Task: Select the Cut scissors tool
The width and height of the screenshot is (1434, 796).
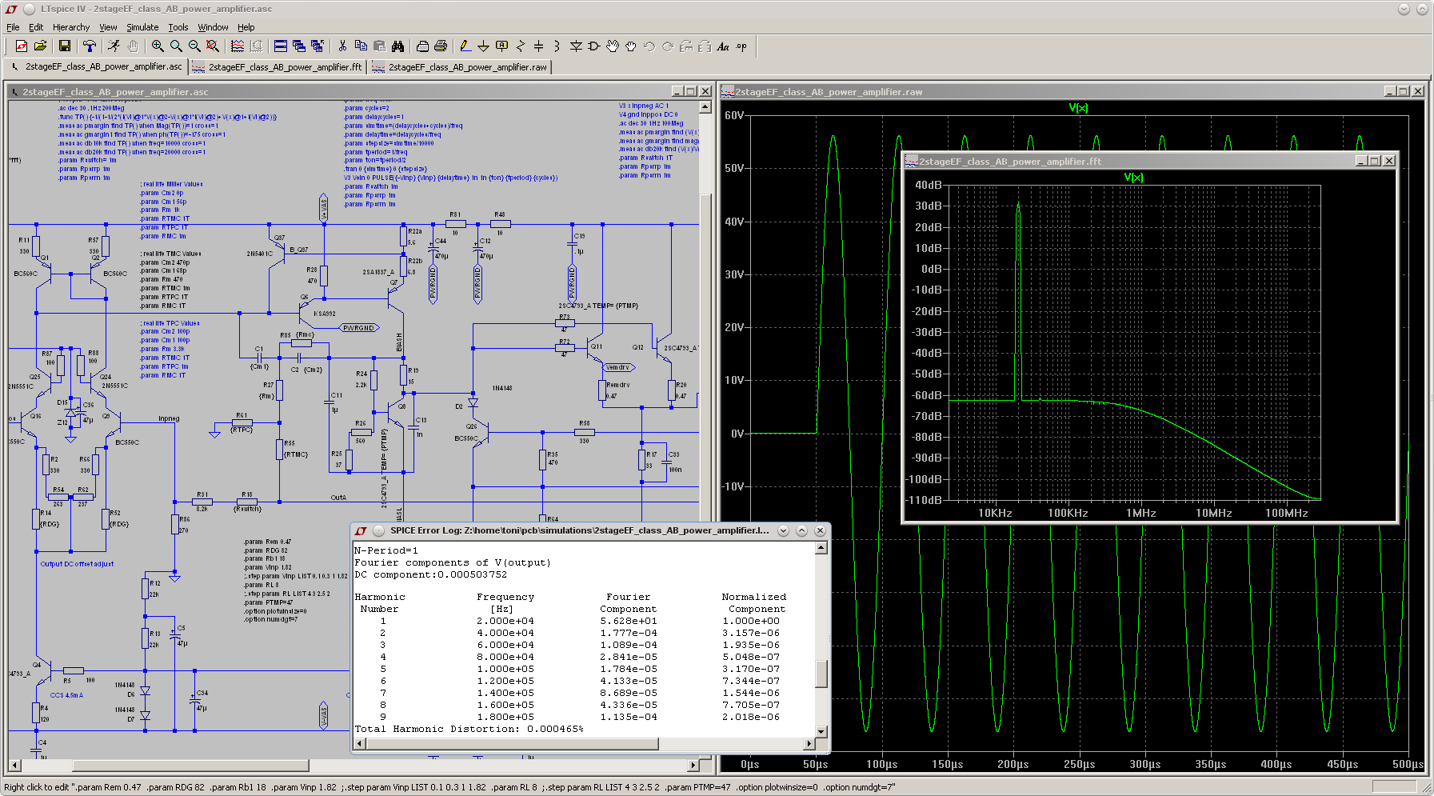Action: 342,46
